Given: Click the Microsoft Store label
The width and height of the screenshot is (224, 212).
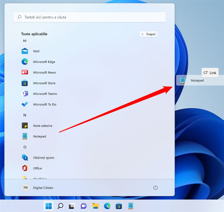Looking at the screenshot, I should click(x=44, y=83).
